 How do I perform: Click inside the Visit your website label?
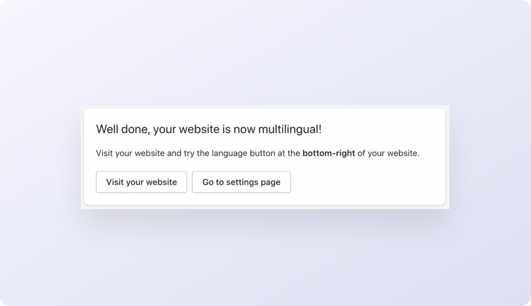click(141, 182)
